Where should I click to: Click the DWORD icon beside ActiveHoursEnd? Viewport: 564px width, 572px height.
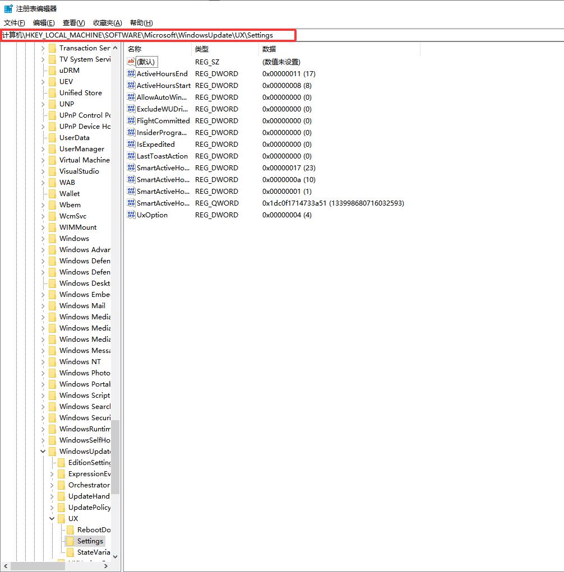point(131,74)
